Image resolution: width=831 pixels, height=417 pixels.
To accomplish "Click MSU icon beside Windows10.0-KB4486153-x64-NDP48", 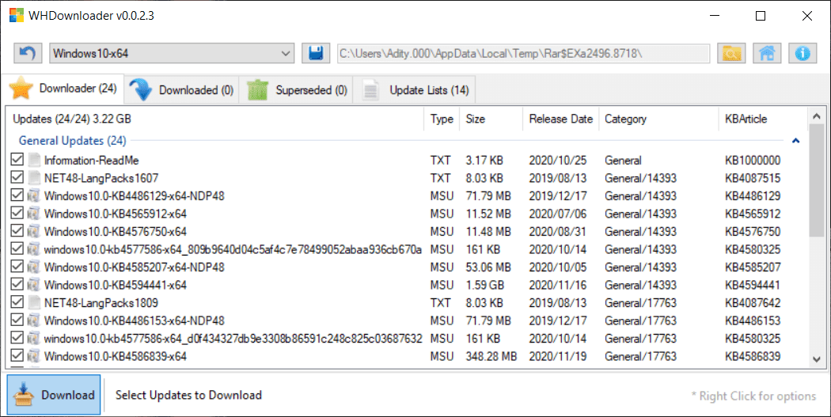I will click(34, 320).
